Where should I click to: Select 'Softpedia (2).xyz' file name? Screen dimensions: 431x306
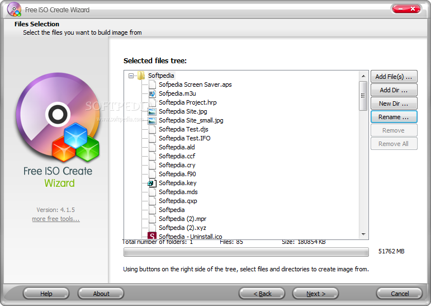pos(182,228)
